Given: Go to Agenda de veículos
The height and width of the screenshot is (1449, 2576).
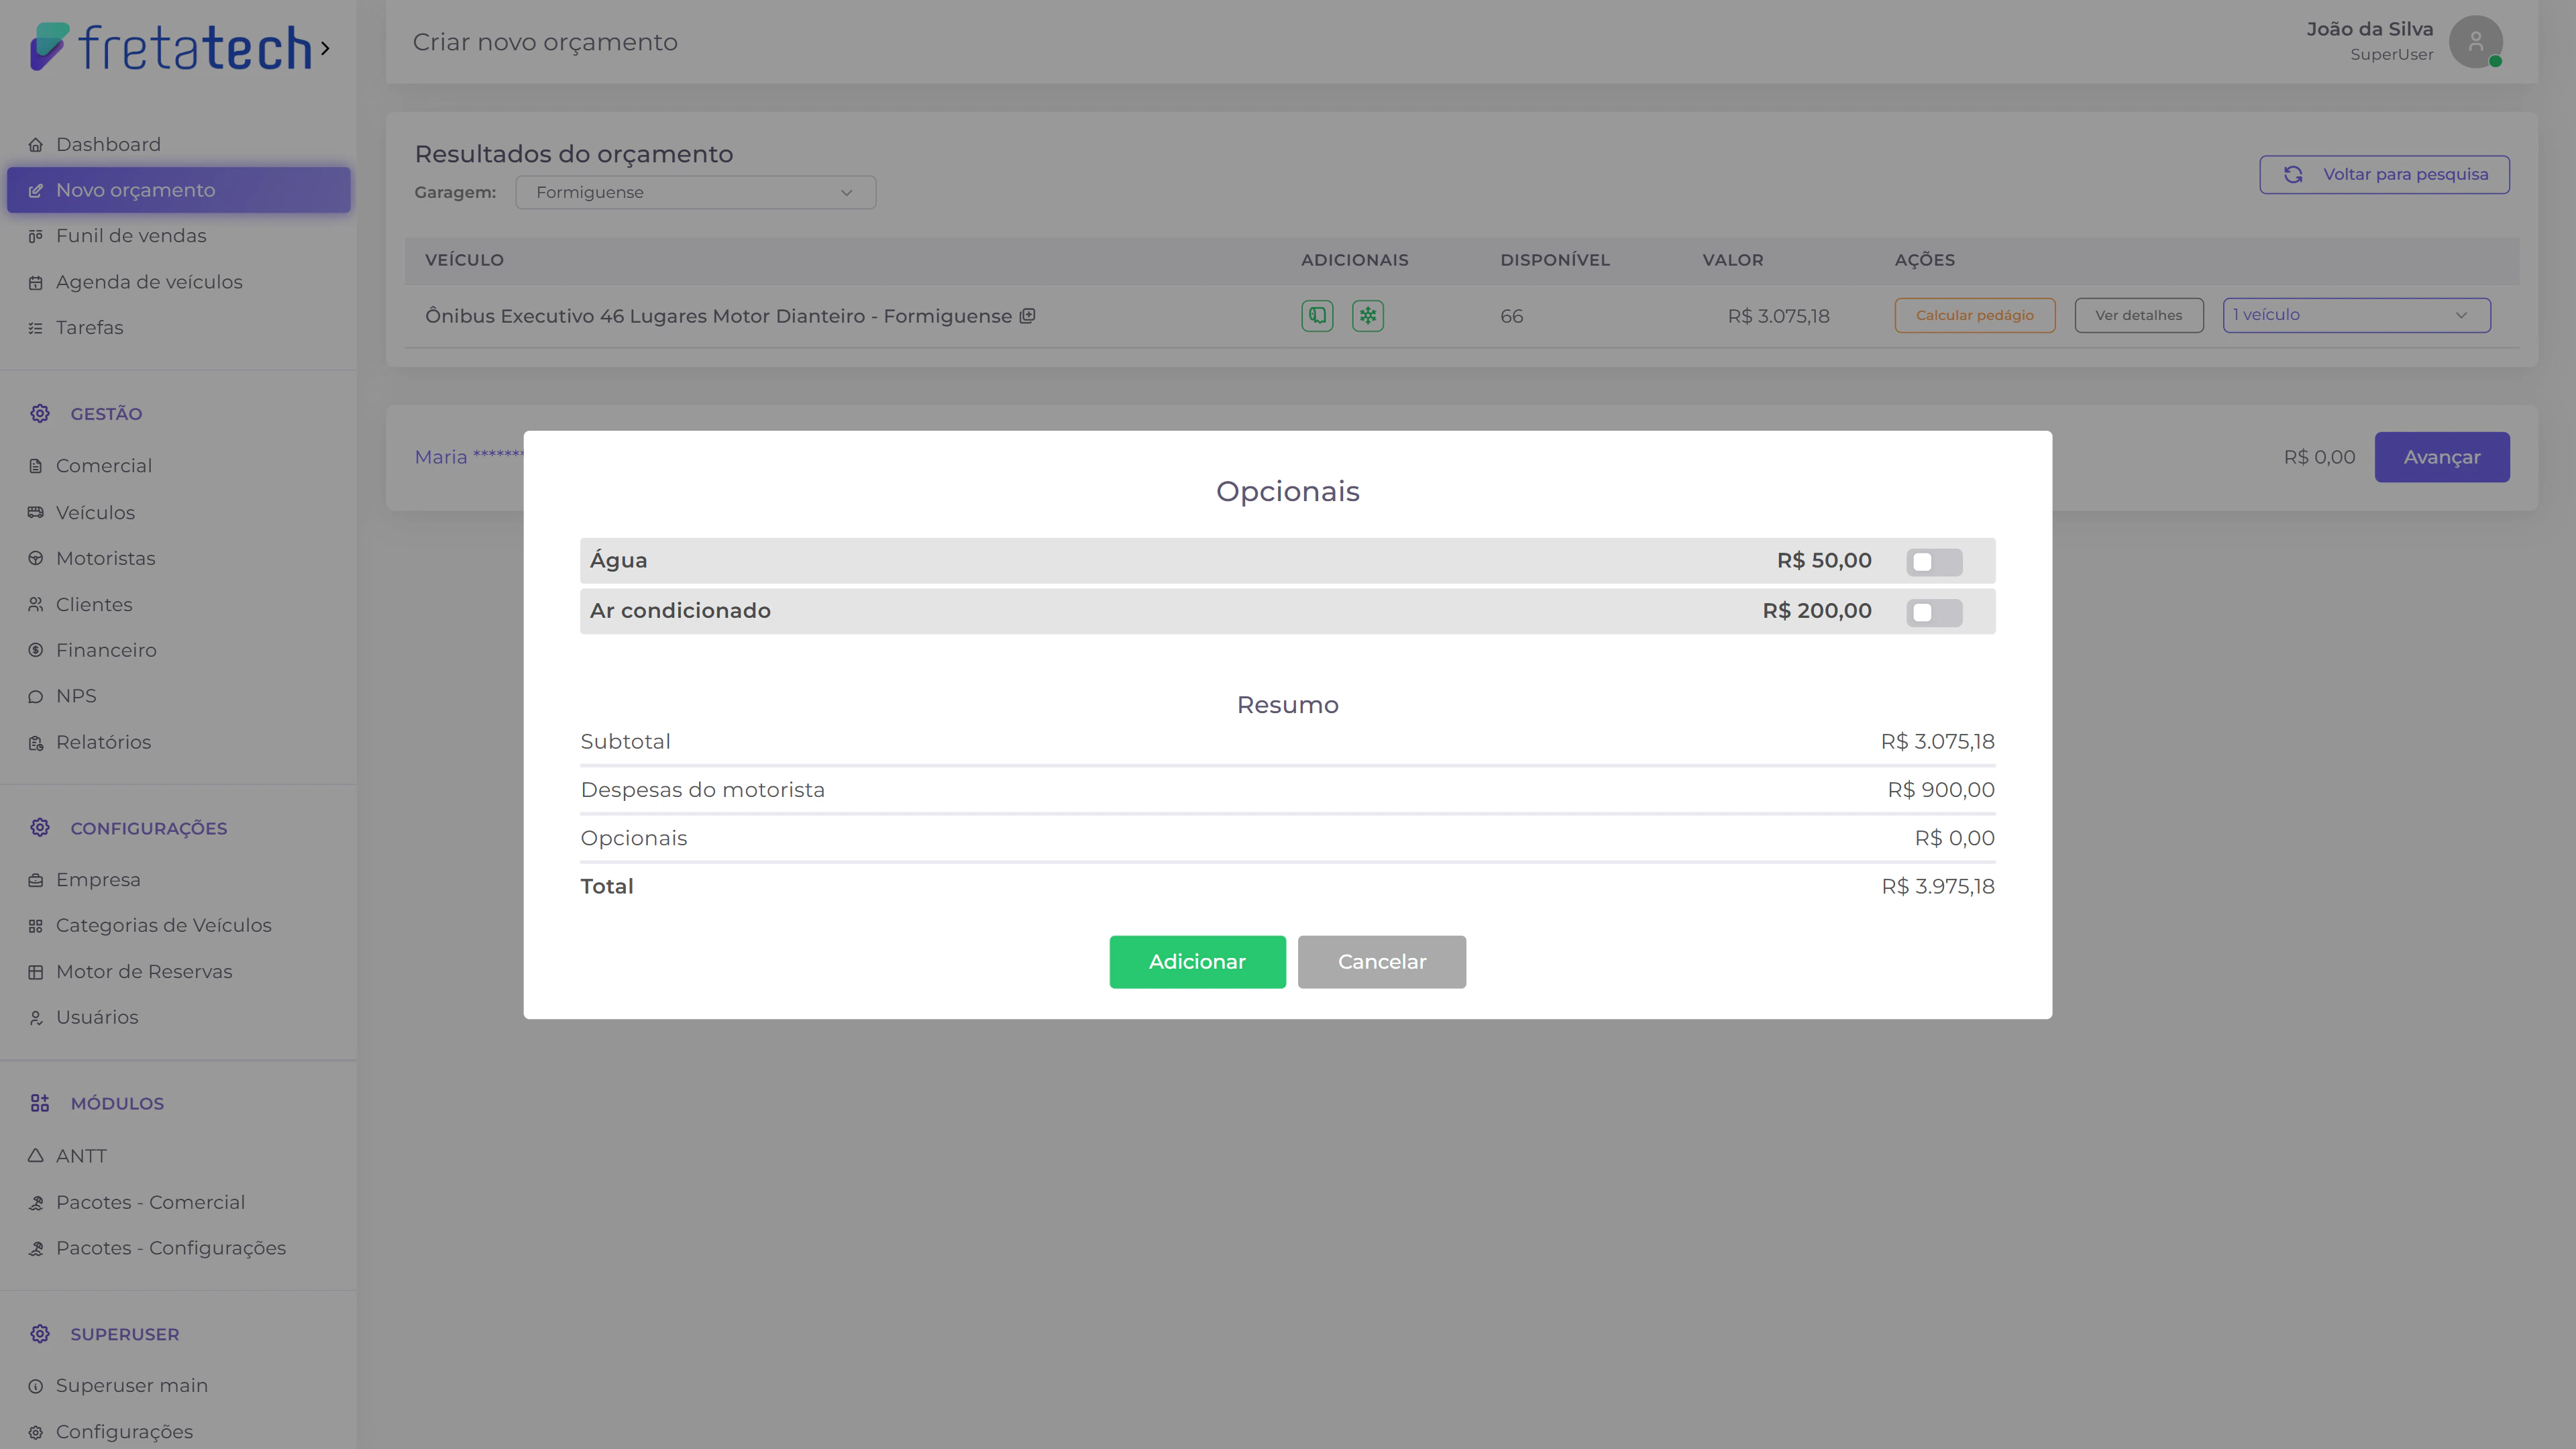Looking at the screenshot, I should click(149, 282).
